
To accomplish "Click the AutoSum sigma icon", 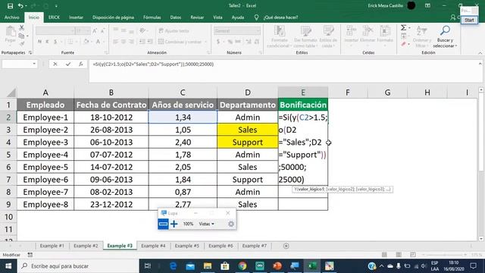I will tap(404, 28).
